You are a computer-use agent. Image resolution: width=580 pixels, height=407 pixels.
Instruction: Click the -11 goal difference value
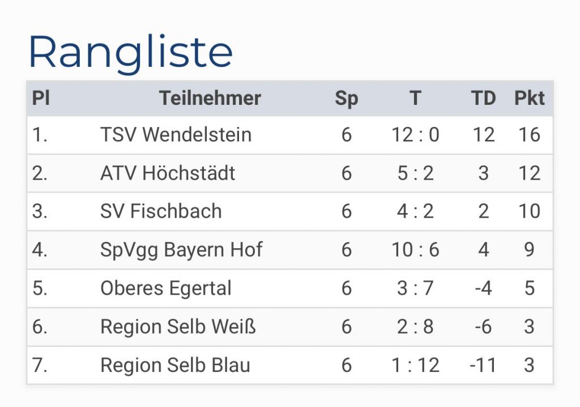[483, 365]
